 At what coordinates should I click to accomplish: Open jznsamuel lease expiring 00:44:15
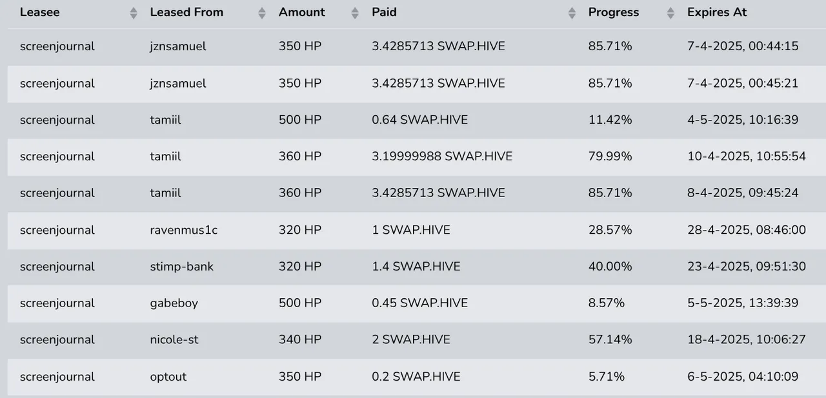pos(413,46)
